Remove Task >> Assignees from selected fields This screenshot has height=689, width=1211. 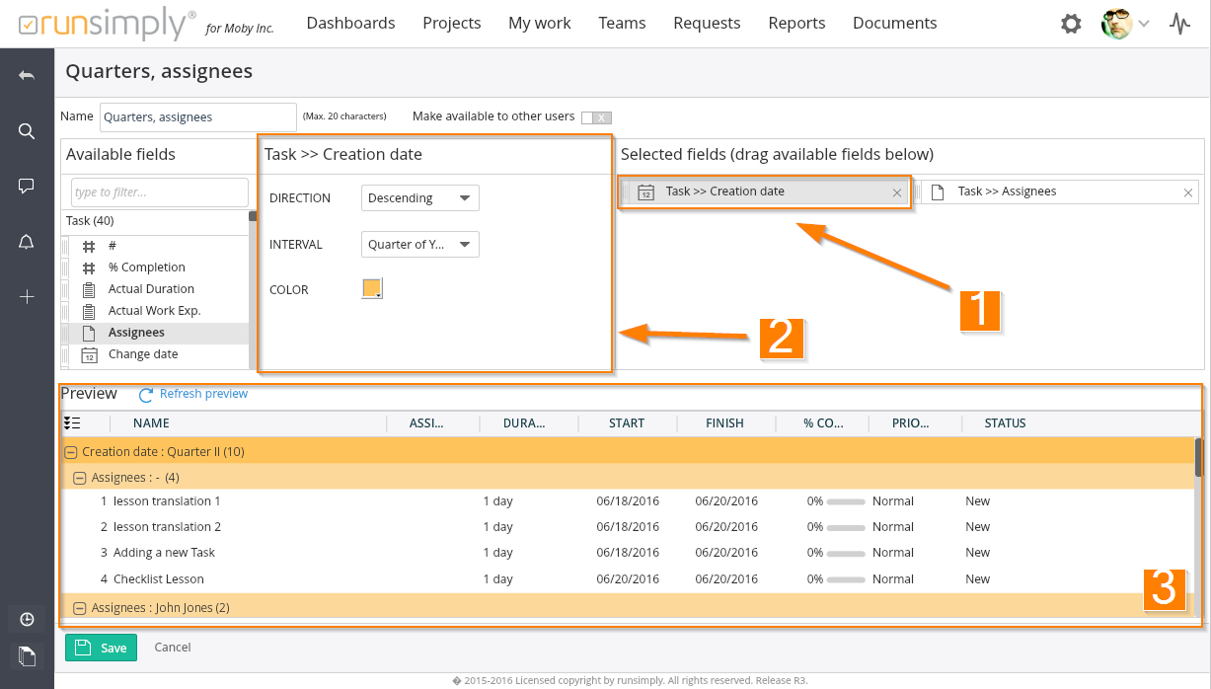click(x=1188, y=193)
